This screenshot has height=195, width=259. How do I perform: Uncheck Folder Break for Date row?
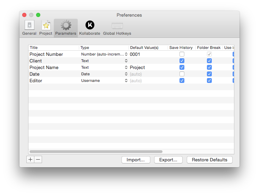click(209, 74)
